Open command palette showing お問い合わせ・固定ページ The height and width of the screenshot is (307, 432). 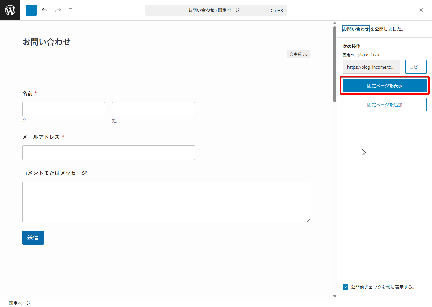coord(216,10)
